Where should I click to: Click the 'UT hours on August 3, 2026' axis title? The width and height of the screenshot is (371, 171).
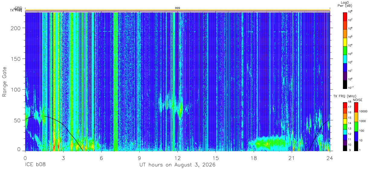[x=177, y=165]
